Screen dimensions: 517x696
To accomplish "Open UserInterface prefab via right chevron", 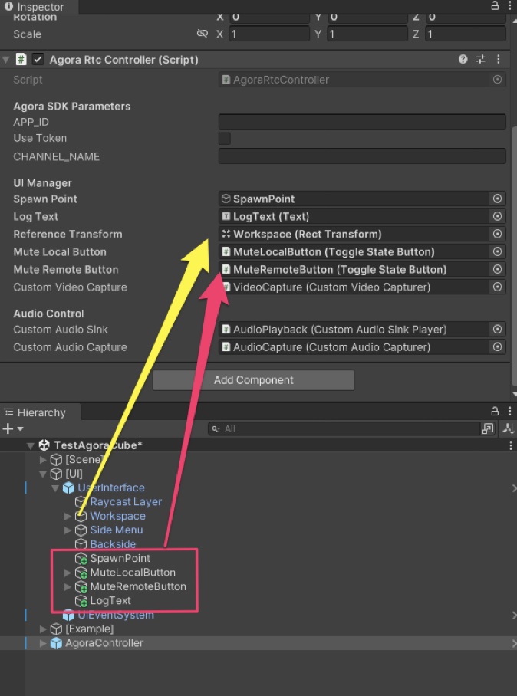I will [514, 488].
